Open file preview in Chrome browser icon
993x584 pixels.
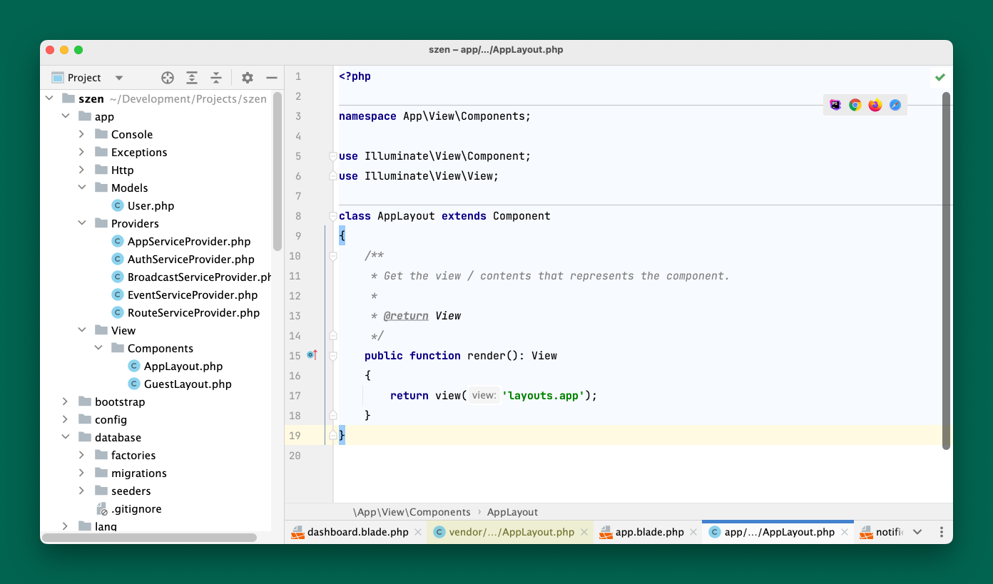coord(855,106)
